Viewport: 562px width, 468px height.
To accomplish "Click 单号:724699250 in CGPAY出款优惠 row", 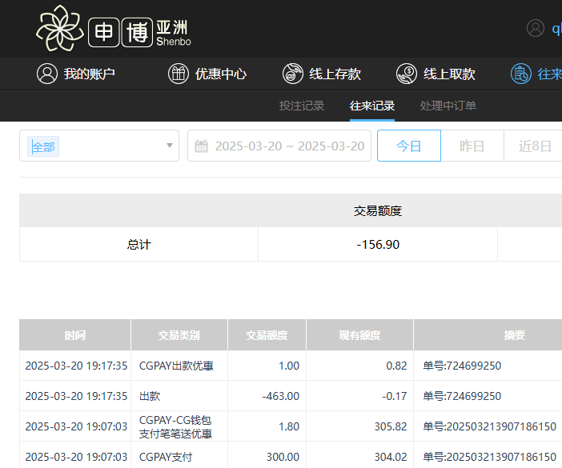I will [462, 366].
